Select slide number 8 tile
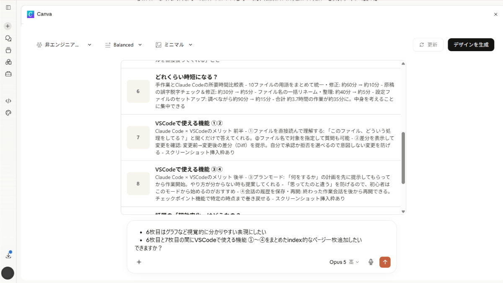This screenshot has width=503, height=283. [x=138, y=184]
